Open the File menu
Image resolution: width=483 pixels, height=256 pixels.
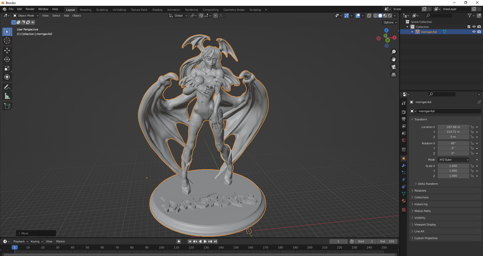[11, 9]
